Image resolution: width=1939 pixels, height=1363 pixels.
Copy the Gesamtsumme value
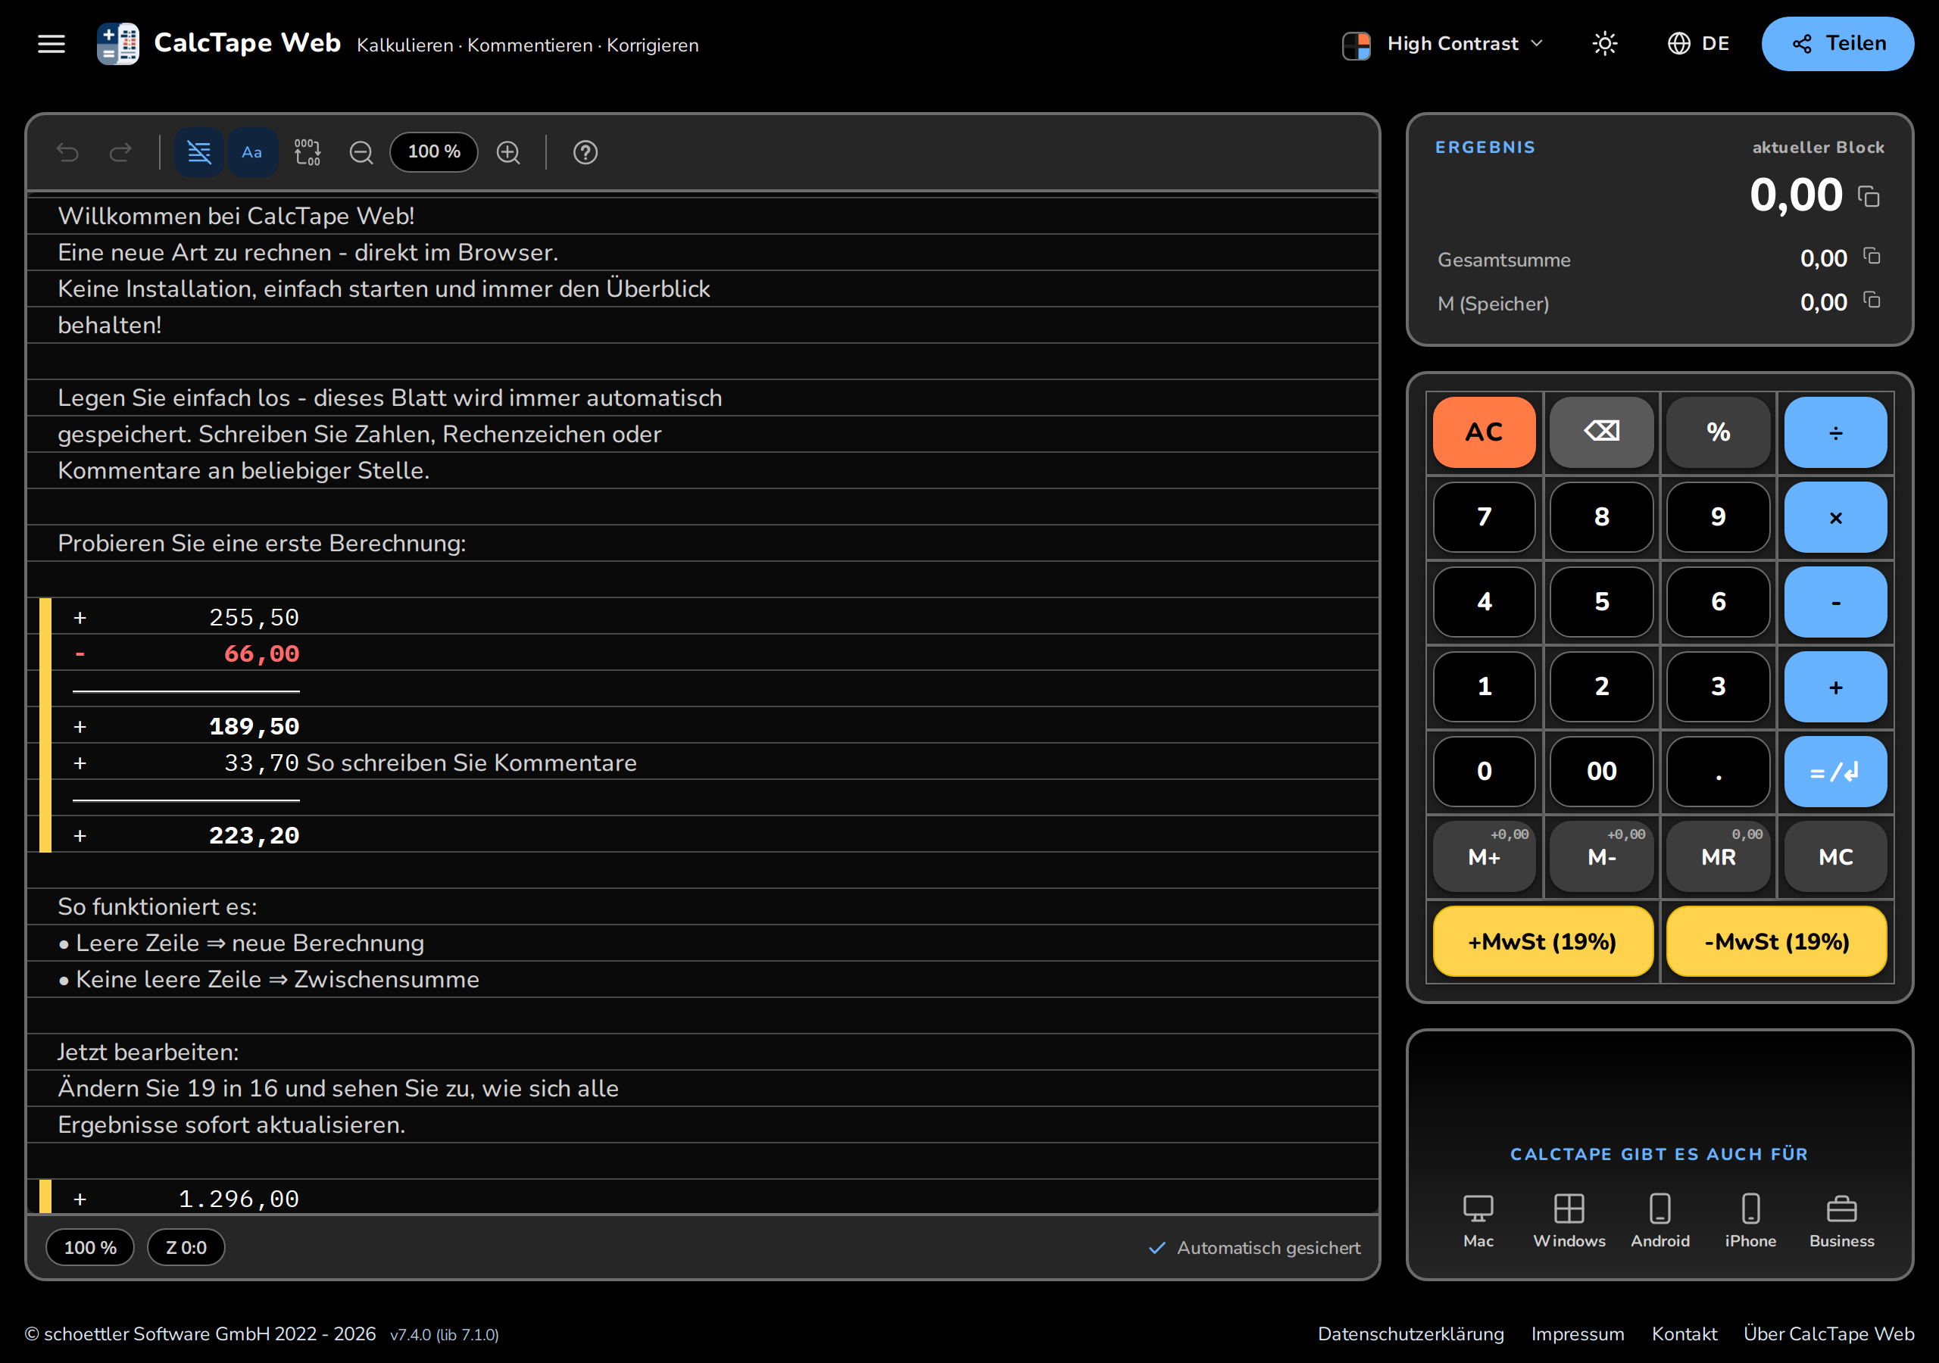pos(1872,256)
